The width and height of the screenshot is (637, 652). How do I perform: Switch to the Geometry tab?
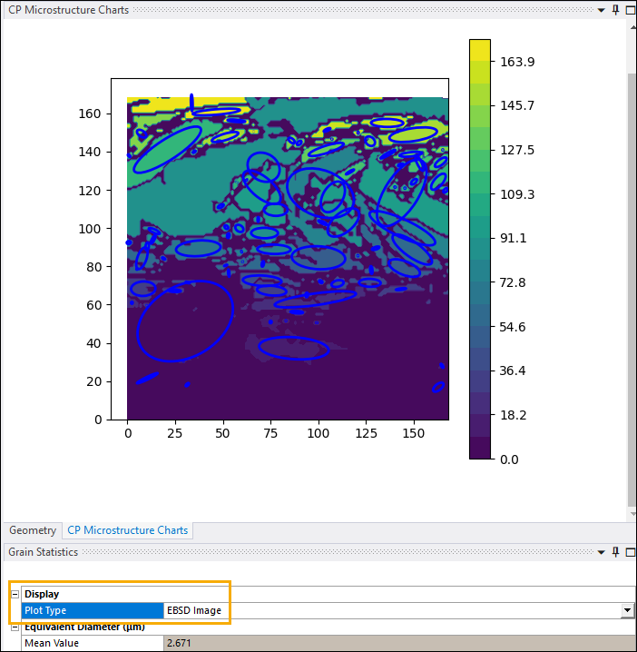point(33,530)
